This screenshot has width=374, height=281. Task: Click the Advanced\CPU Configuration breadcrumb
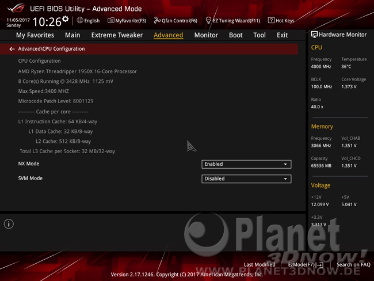coord(51,49)
